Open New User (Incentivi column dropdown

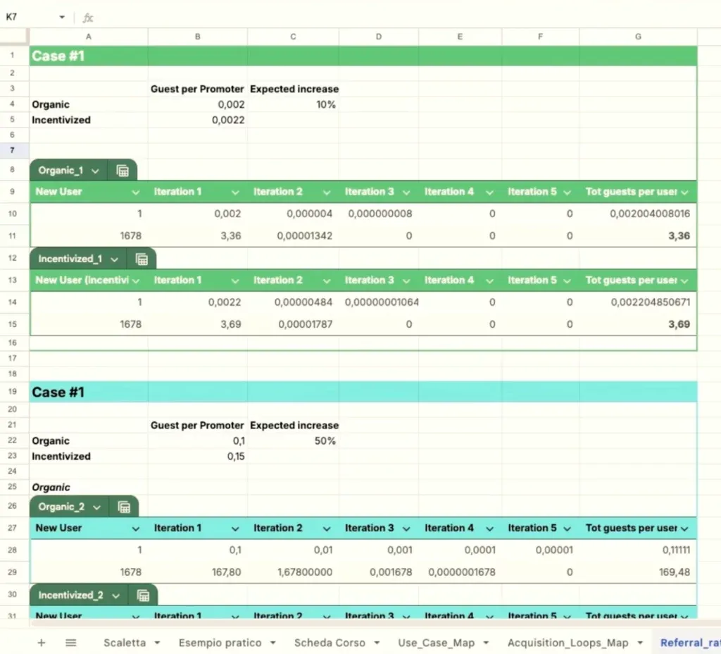(x=136, y=280)
